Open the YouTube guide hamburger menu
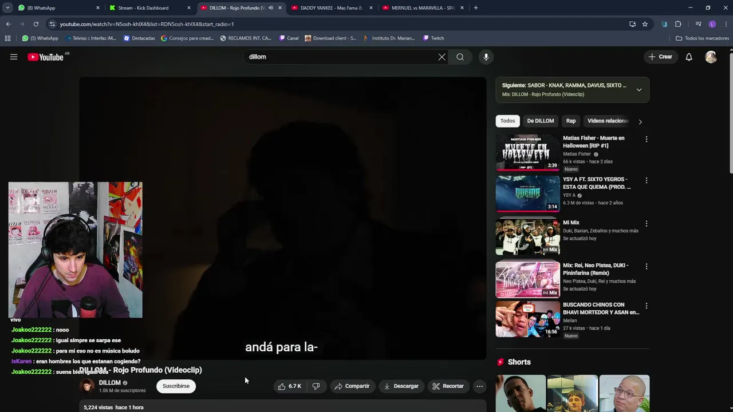The image size is (733, 412). [x=14, y=57]
